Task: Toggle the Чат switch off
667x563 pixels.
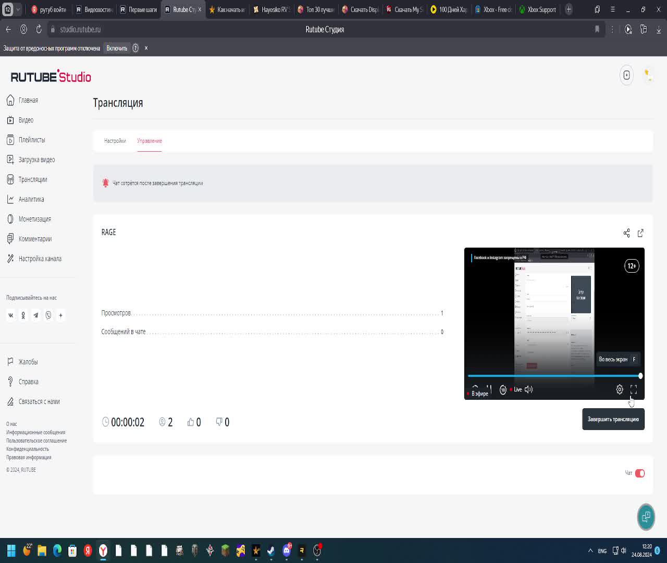Action: pyautogui.click(x=640, y=473)
